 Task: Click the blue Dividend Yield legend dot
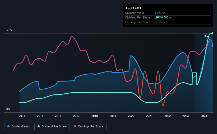tap(8, 126)
